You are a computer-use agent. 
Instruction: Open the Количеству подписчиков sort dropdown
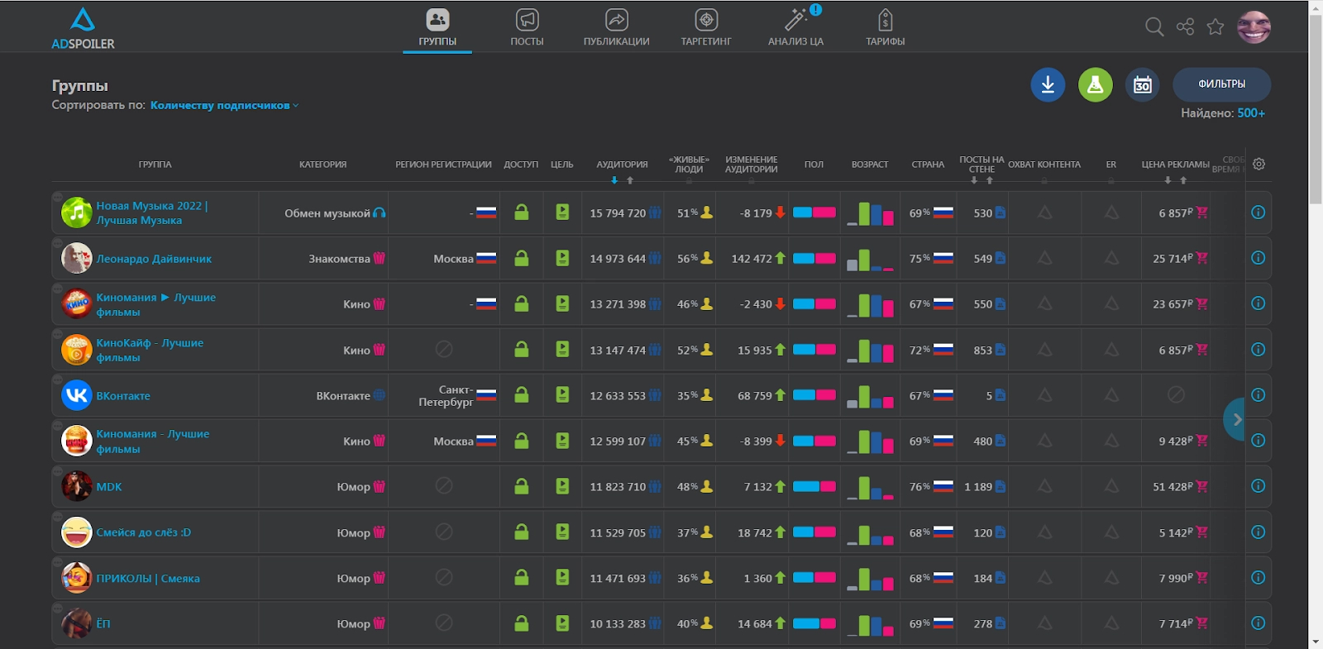pos(223,105)
